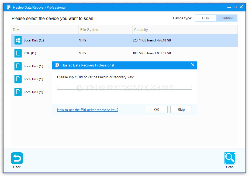Click the Back arrow icon

(x=17, y=158)
